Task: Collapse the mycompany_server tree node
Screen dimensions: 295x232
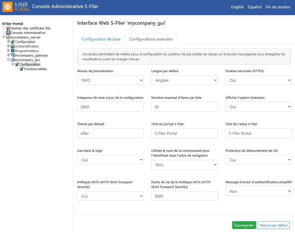Action: point(4,37)
